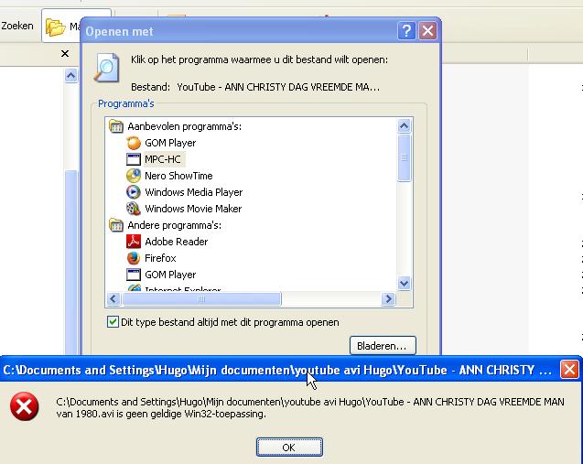Screen dimensions: 583x464
Task: Click the help question mark button
Action: (x=406, y=30)
